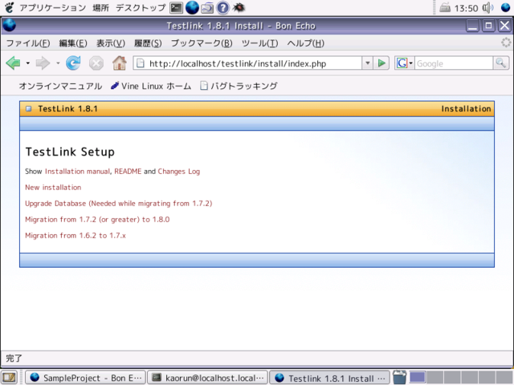The image size is (514, 385).
Task: Click the page icon in the address bar
Action: click(141, 63)
